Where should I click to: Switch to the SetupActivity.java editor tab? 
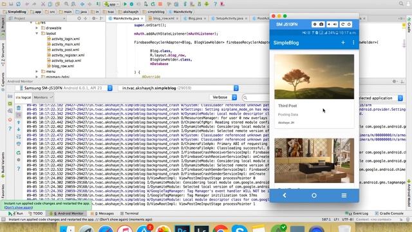coord(229,19)
